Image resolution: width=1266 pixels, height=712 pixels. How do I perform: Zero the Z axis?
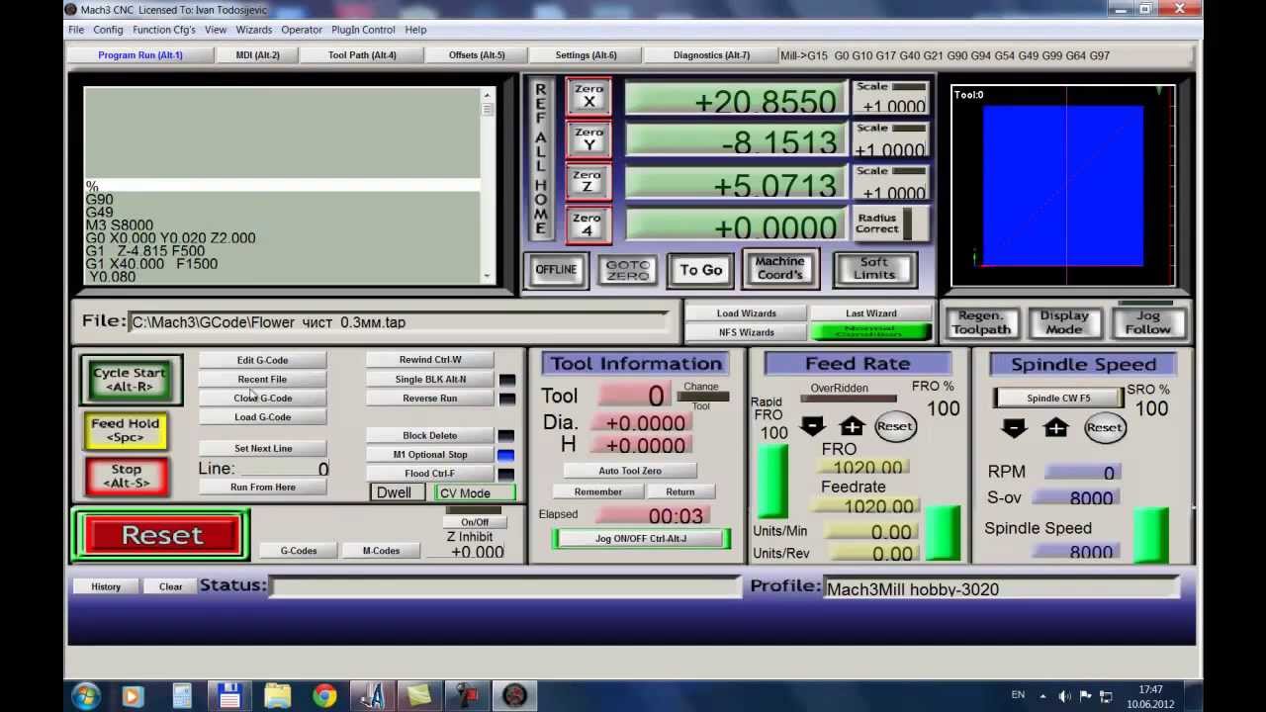pos(588,182)
